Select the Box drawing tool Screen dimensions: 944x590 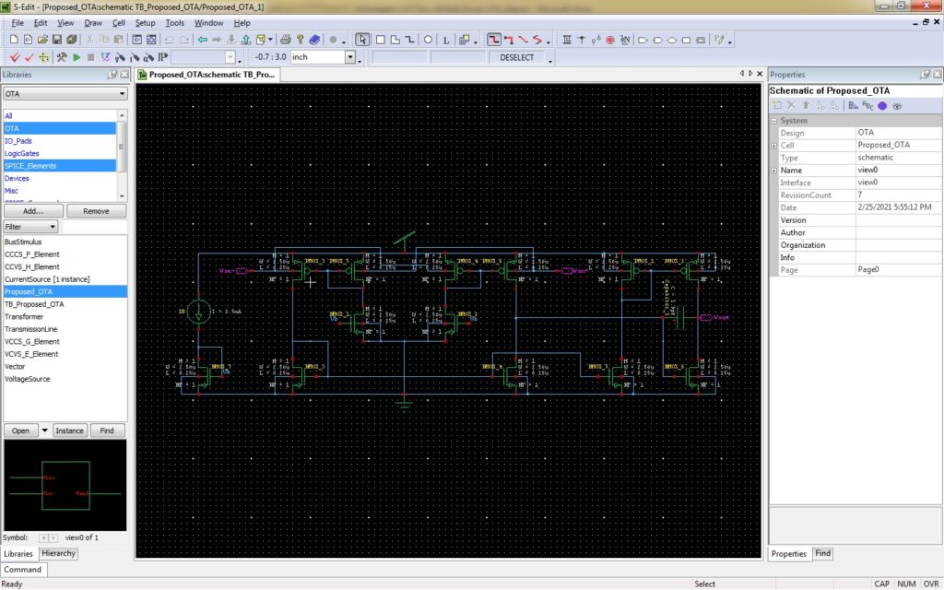click(x=381, y=39)
